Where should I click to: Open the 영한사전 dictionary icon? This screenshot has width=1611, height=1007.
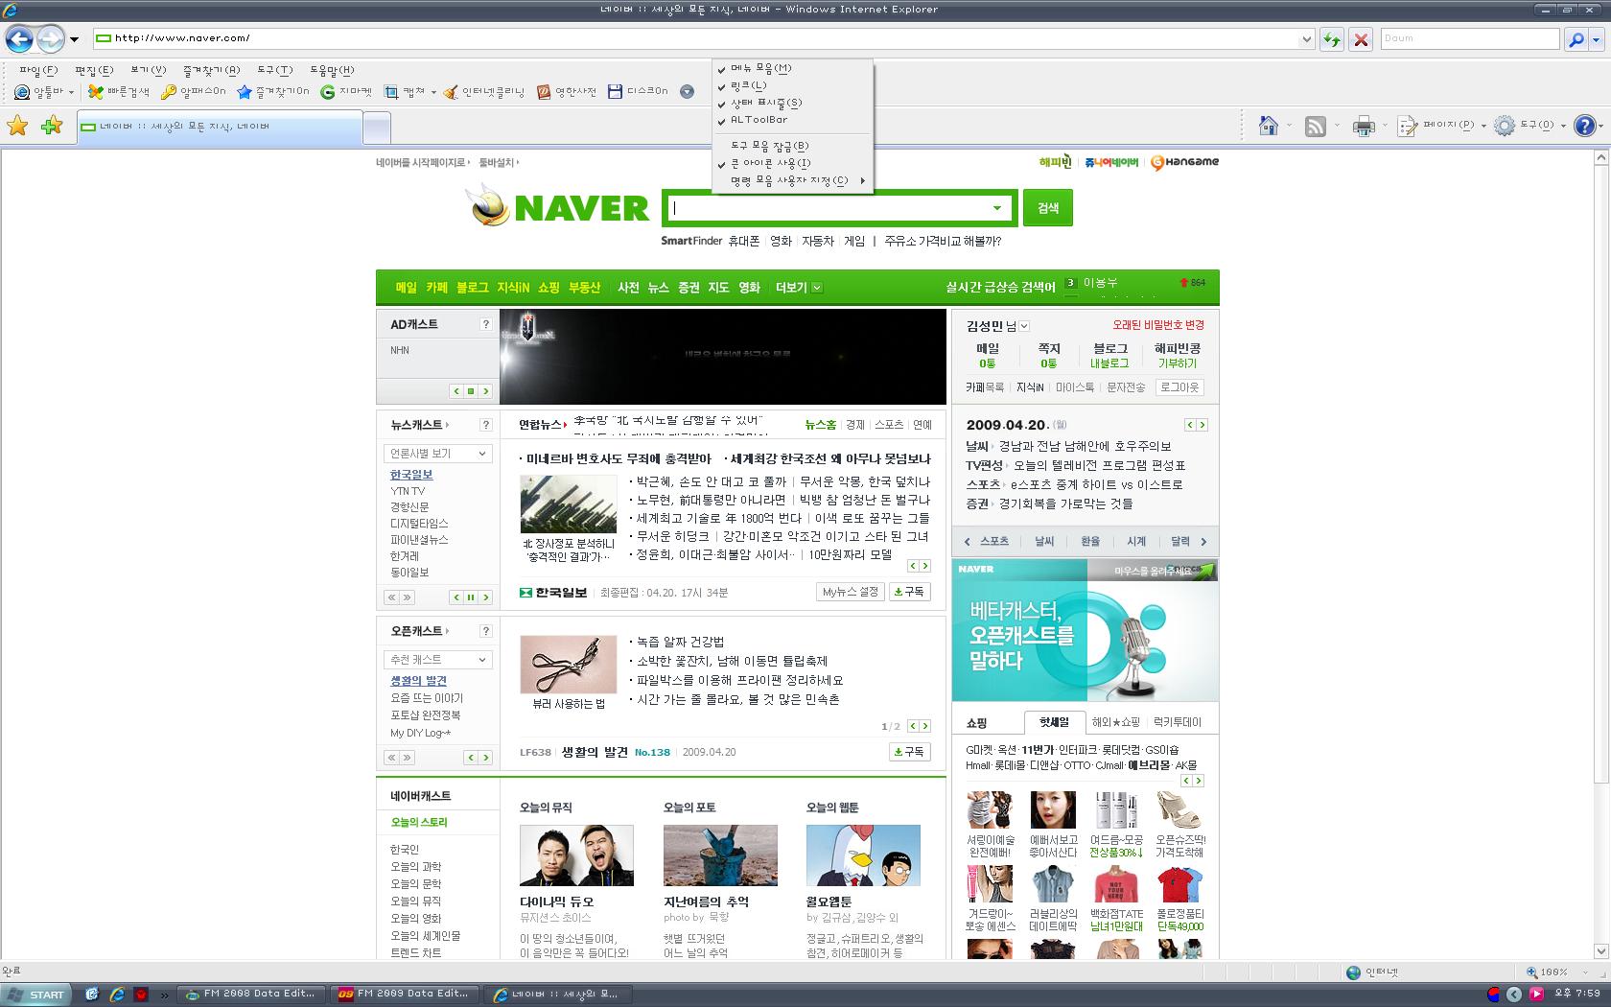point(567,92)
